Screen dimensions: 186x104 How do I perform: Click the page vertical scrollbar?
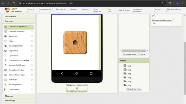(x=185, y=68)
